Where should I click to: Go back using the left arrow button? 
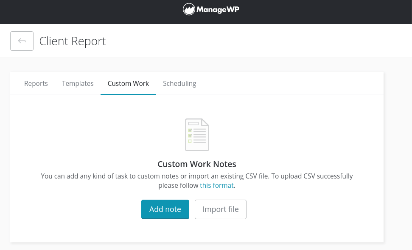click(x=22, y=41)
